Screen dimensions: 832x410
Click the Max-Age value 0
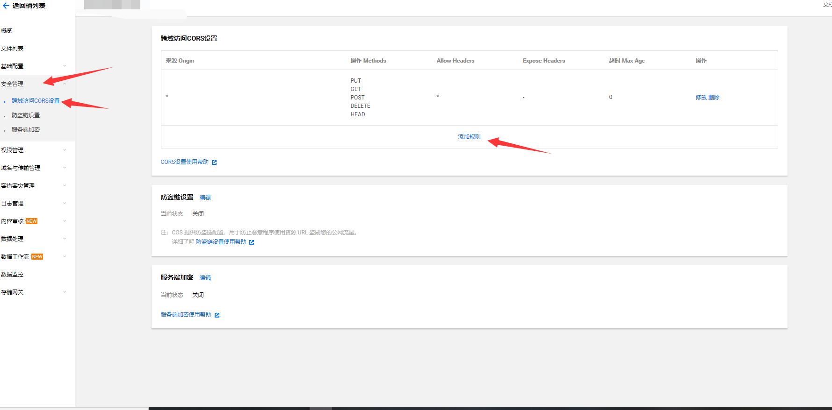[611, 97]
